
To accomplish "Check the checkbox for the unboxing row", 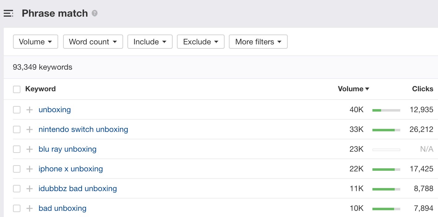I will point(17,109).
